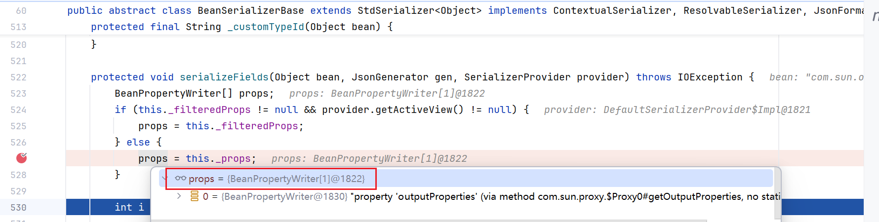Toggle the breakpoint beside 'props = this._props'
The width and height of the screenshot is (879, 222).
pyautogui.click(x=21, y=158)
